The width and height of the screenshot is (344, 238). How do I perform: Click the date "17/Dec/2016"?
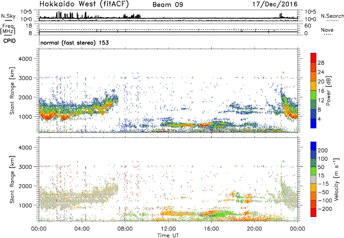coord(275,4)
